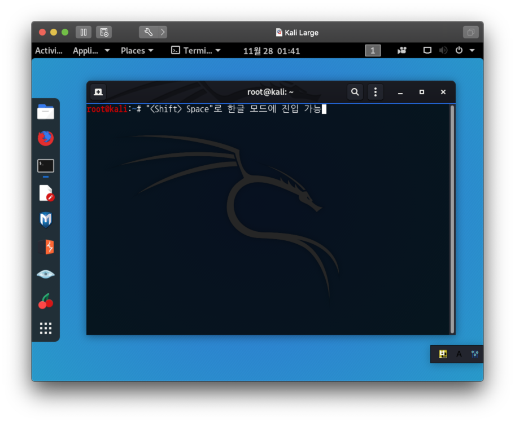Click the terminal vertical scrollbar
The height and width of the screenshot is (423, 515).
[452, 219]
